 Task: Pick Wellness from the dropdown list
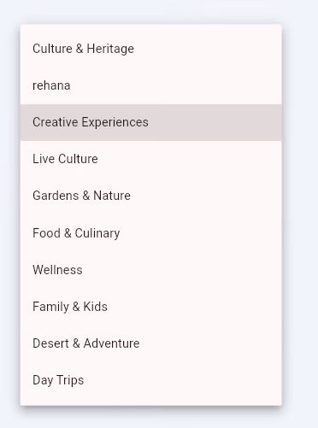point(151,270)
